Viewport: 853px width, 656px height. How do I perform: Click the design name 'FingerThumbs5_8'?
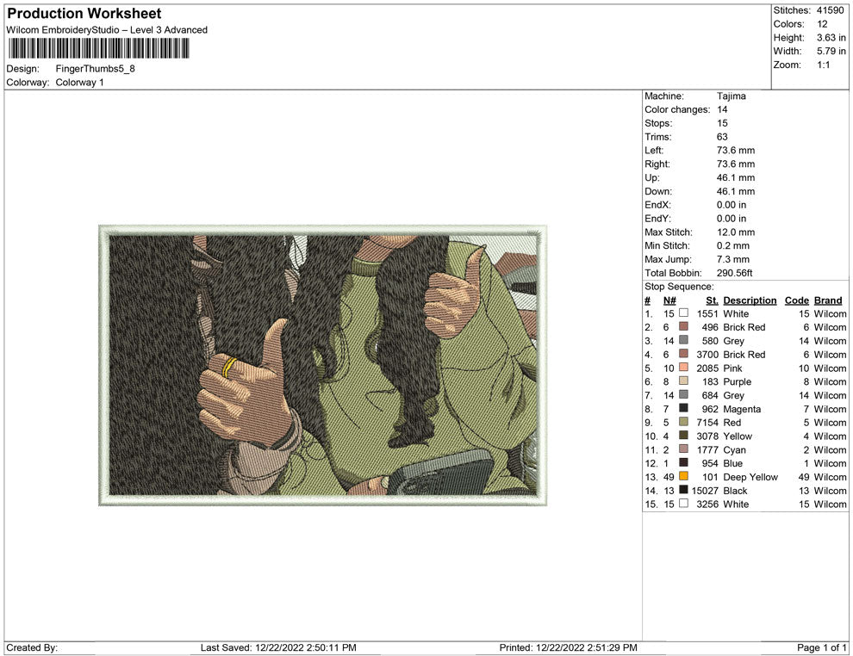95,69
